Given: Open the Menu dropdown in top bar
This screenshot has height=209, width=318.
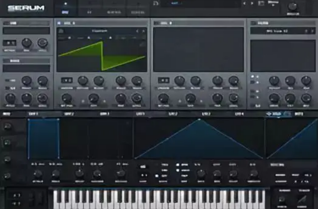Looking at the screenshot, I should (274, 3).
